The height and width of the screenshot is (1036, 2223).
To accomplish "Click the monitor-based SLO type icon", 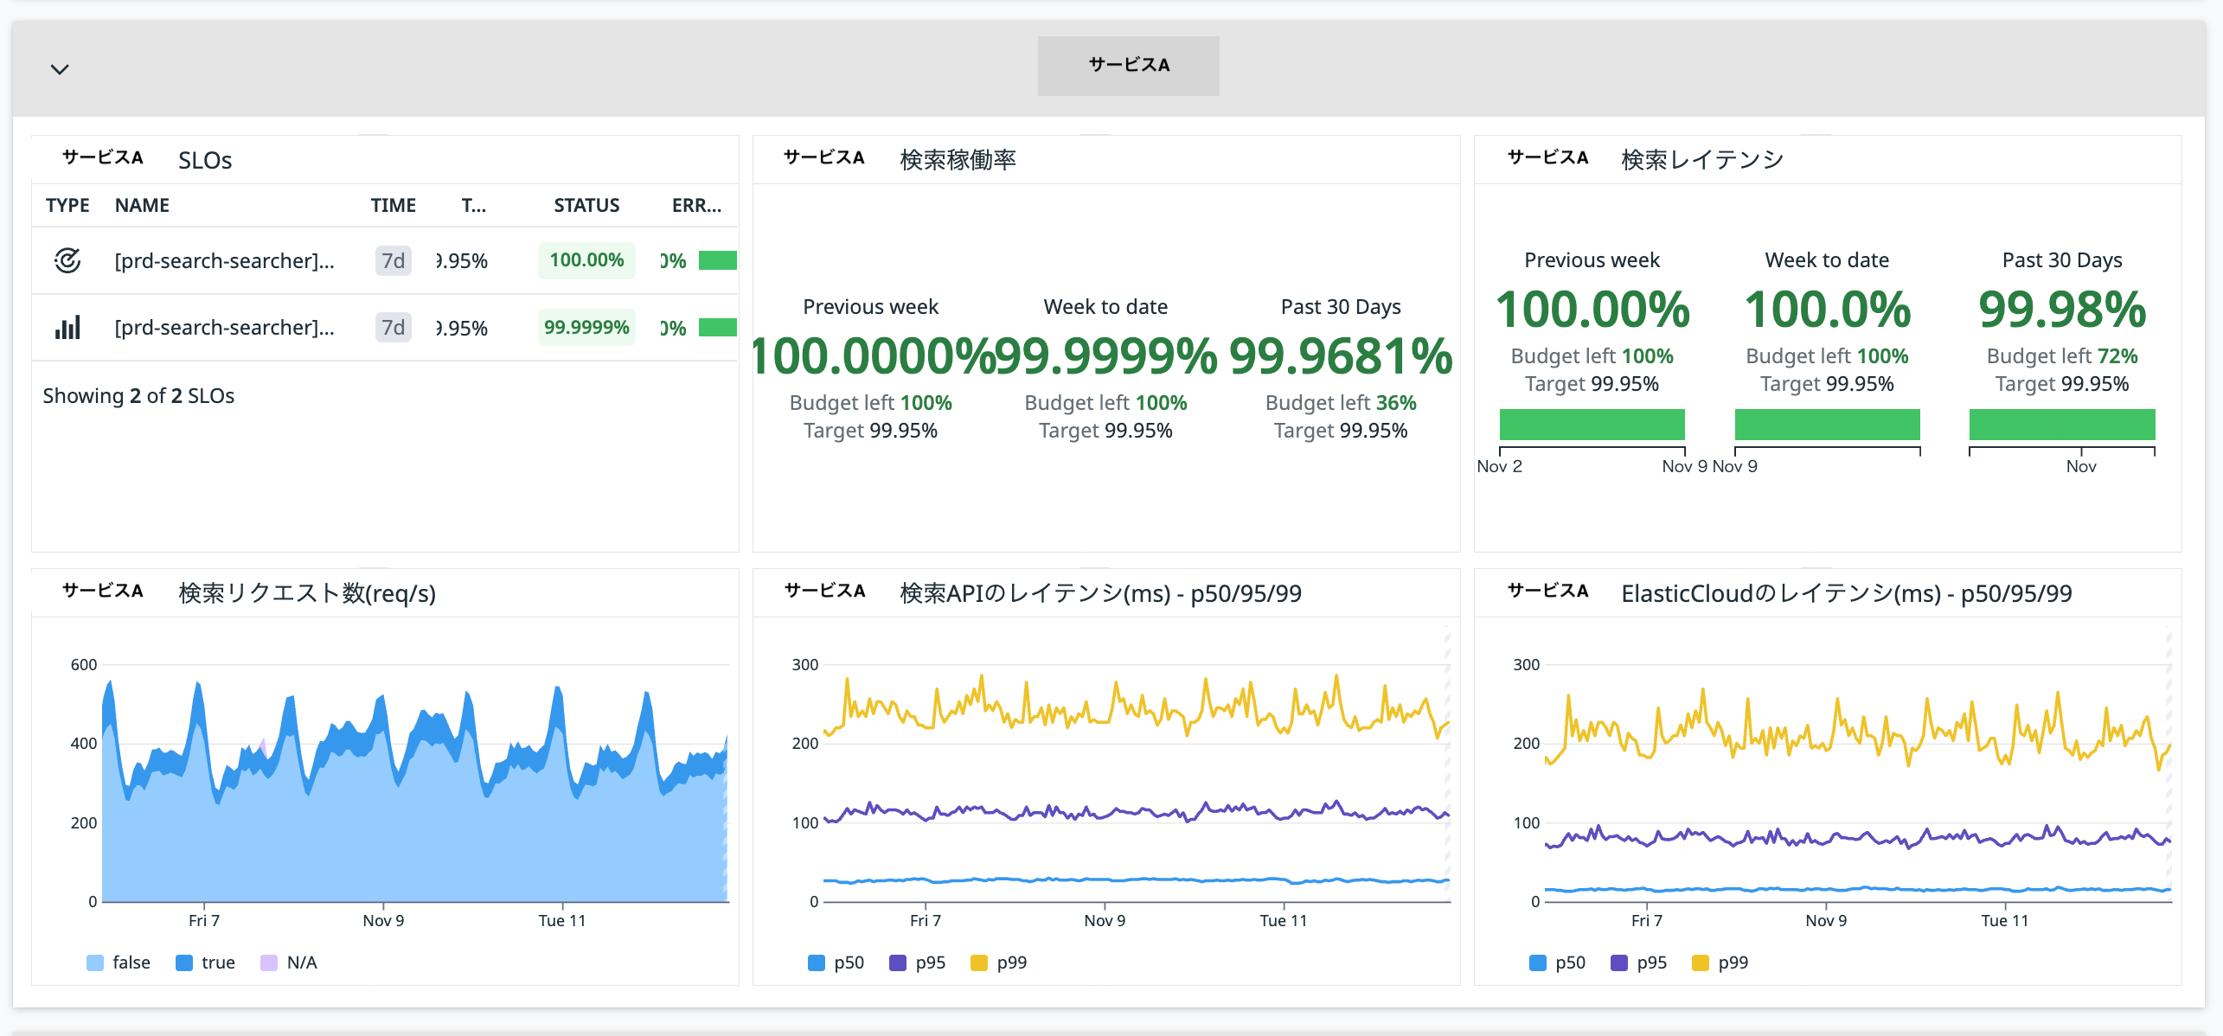I will [x=67, y=260].
